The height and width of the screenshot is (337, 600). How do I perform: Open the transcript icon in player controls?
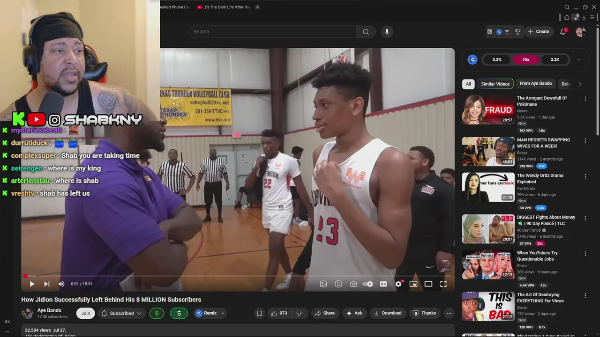pos(338,284)
